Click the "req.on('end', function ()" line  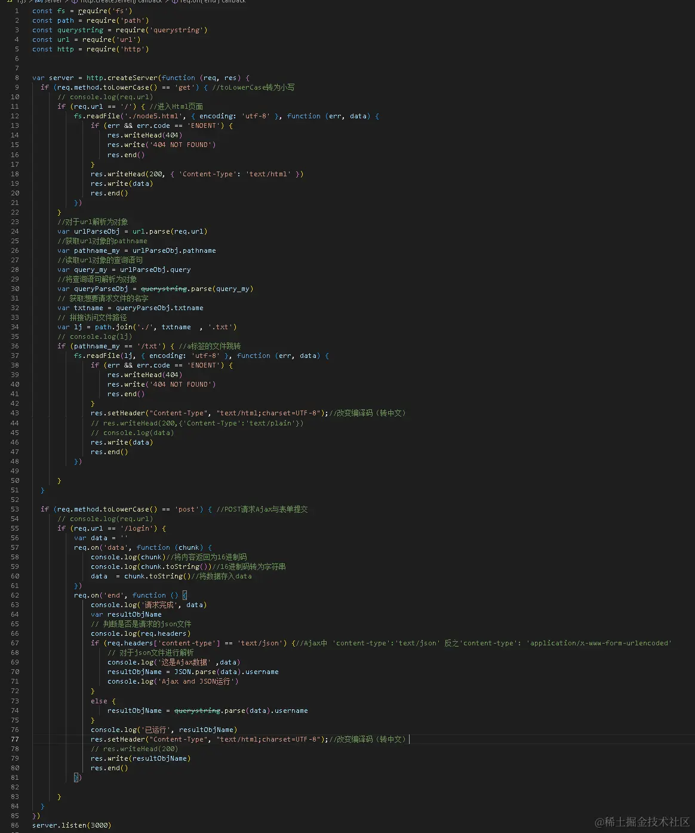tap(130, 595)
